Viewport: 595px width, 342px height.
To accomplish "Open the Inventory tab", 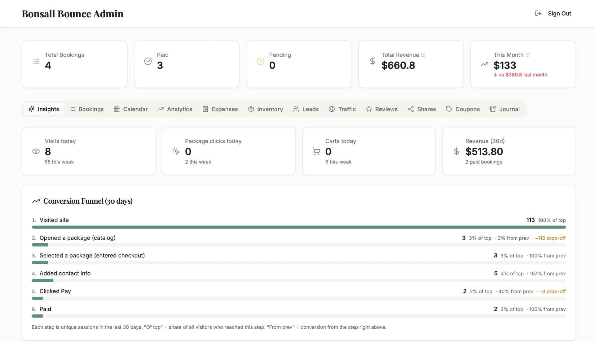I will pos(266,109).
